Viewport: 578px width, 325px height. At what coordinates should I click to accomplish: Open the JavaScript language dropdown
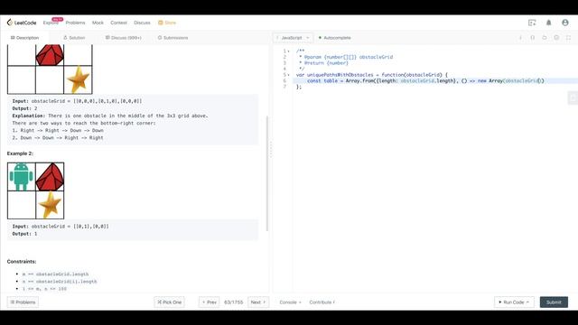[x=293, y=38]
